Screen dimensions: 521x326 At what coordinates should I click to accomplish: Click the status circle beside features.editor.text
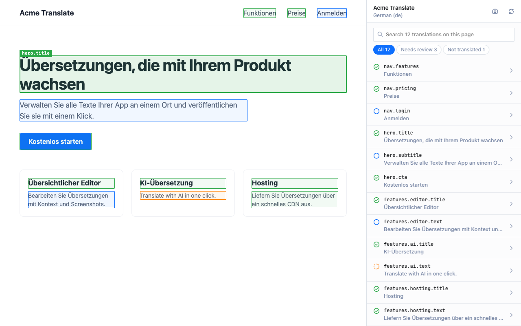point(377,222)
